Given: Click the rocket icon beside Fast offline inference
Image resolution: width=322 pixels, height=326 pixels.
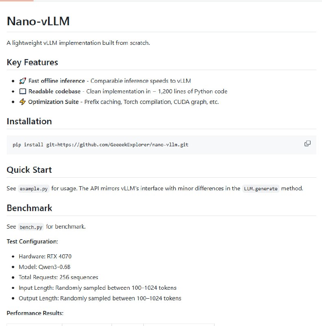Looking at the screenshot, I should [23, 81].
